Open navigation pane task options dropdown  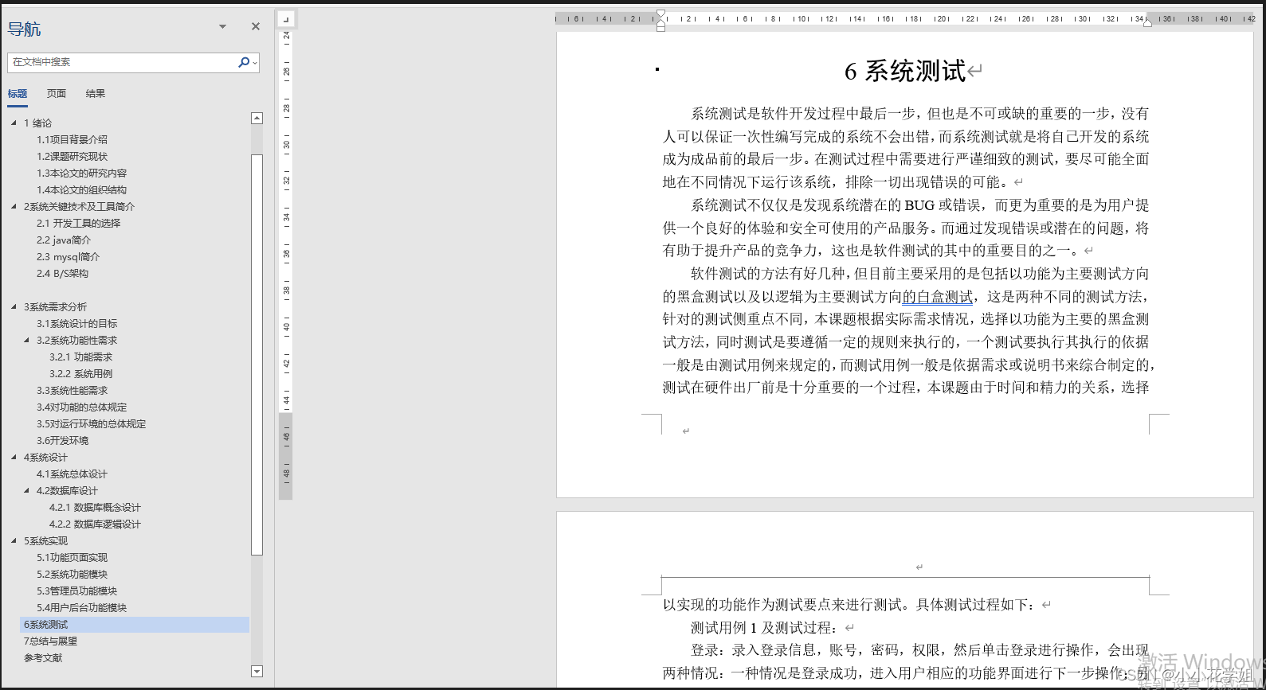[x=223, y=26]
